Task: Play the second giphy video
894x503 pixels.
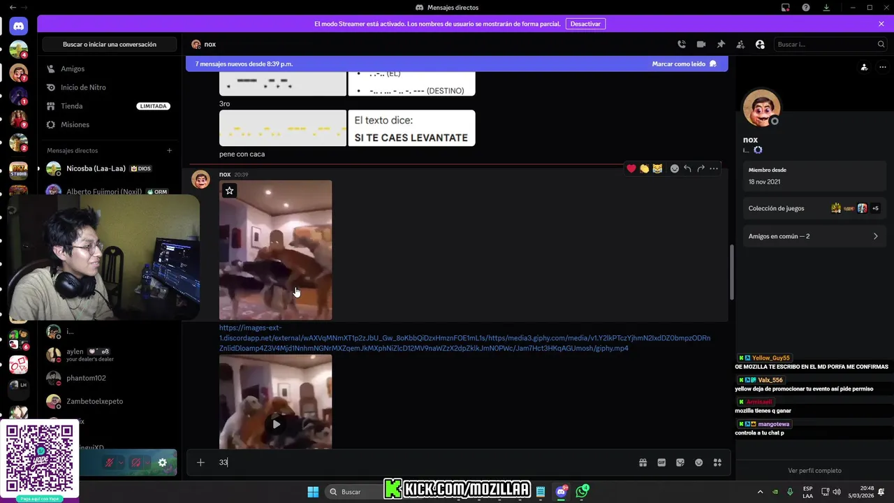Action: coord(277,424)
